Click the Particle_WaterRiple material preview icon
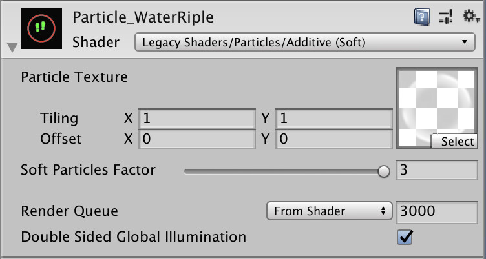 click(41, 28)
